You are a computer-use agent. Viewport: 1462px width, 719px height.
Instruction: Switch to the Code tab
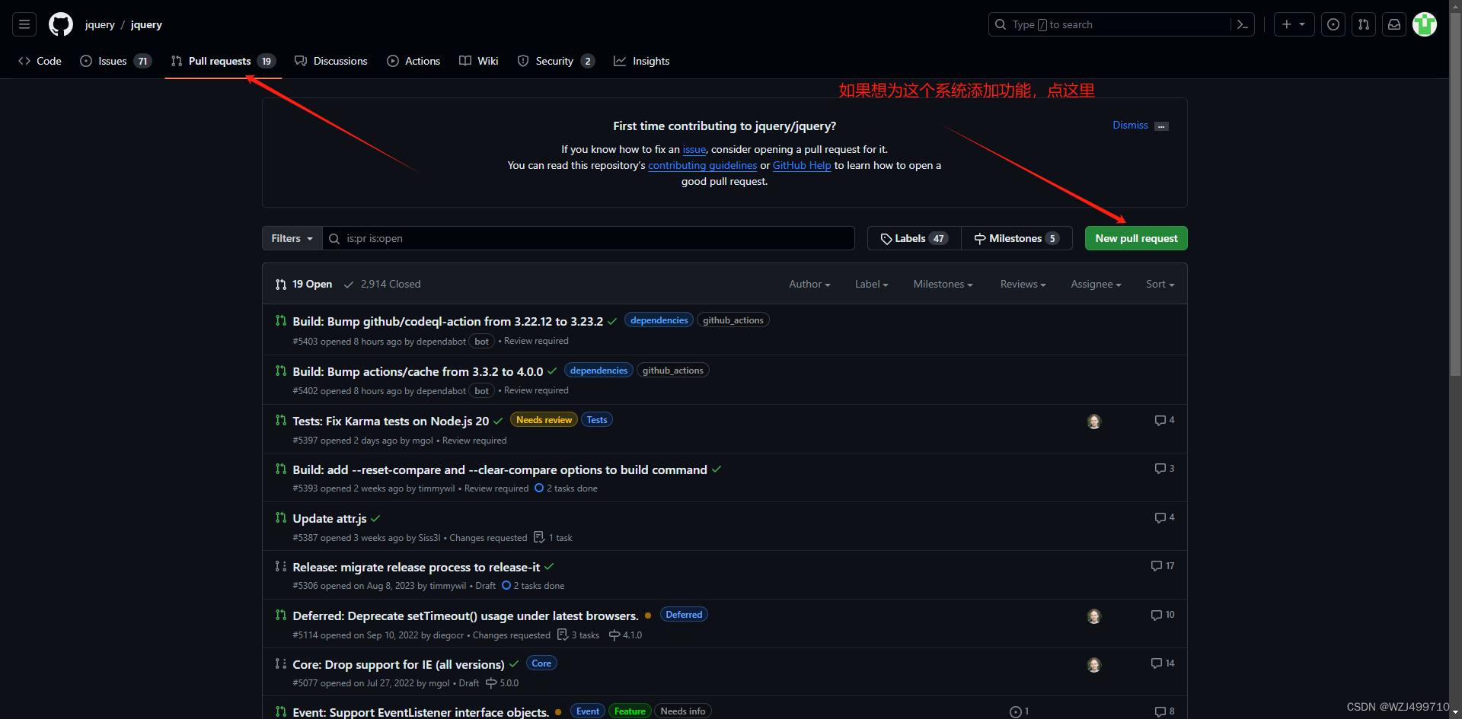tap(40, 61)
